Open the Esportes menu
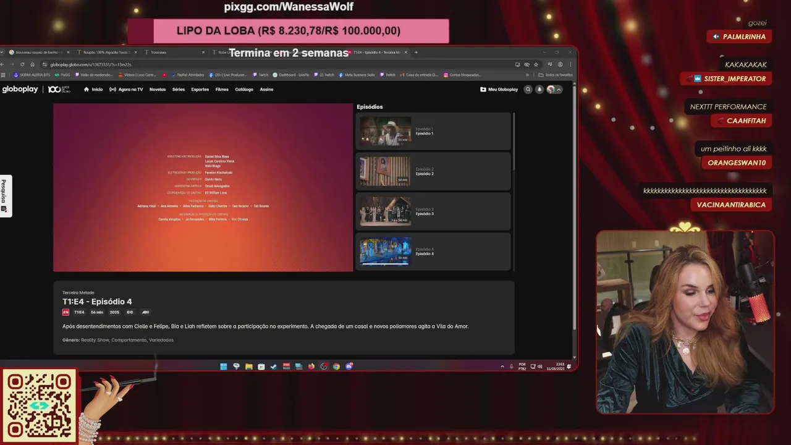791x445 pixels. pyautogui.click(x=200, y=90)
